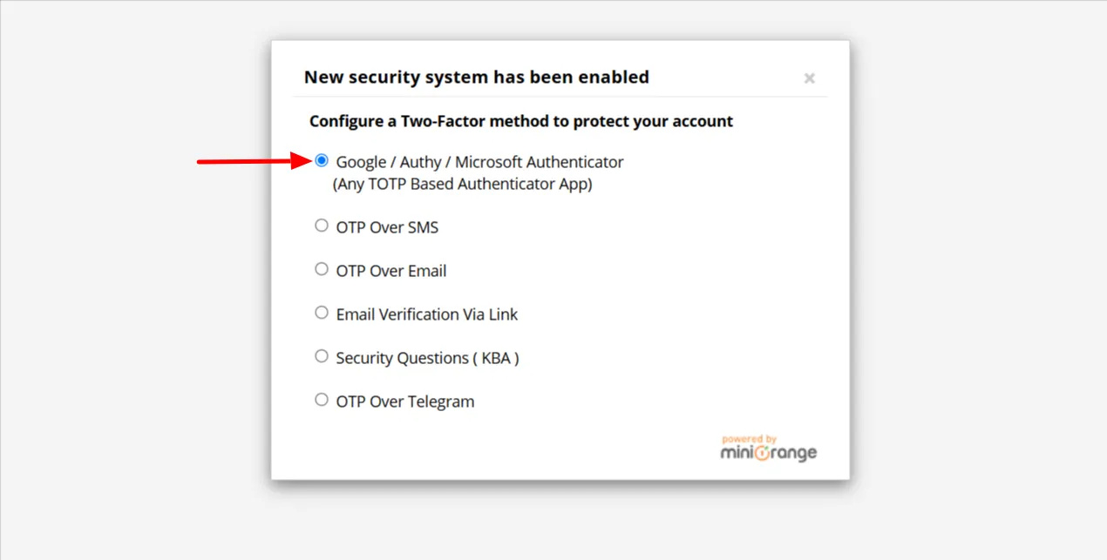Close the security system dialog with X
1107x560 pixels.
tap(809, 78)
